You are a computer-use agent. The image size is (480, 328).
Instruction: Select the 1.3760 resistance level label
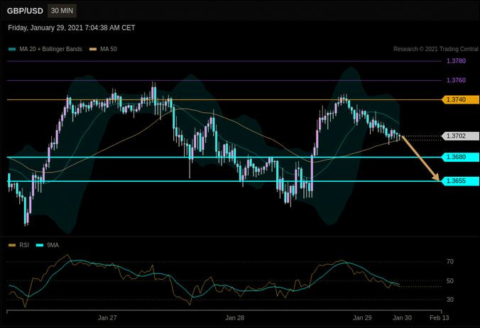[x=456, y=80]
